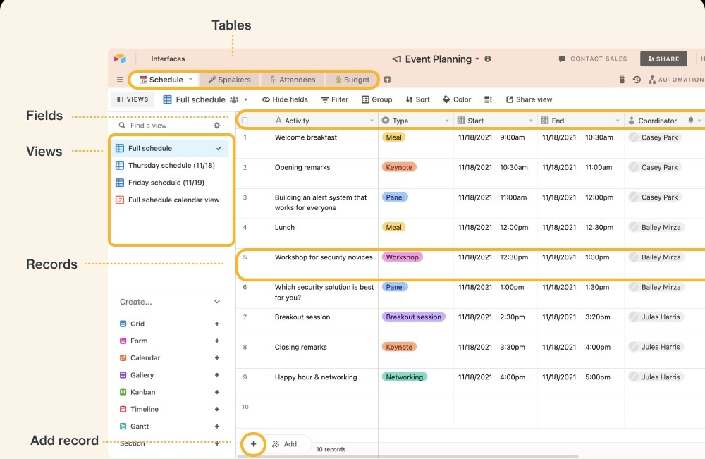The height and width of the screenshot is (459, 705).
Task: Click the Keynote tag for Opening remarks
Action: click(399, 167)
